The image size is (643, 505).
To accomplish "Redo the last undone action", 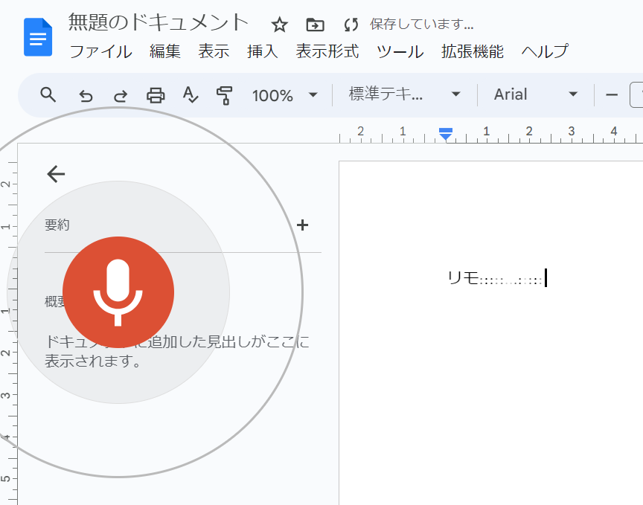I will click(120, 95).
